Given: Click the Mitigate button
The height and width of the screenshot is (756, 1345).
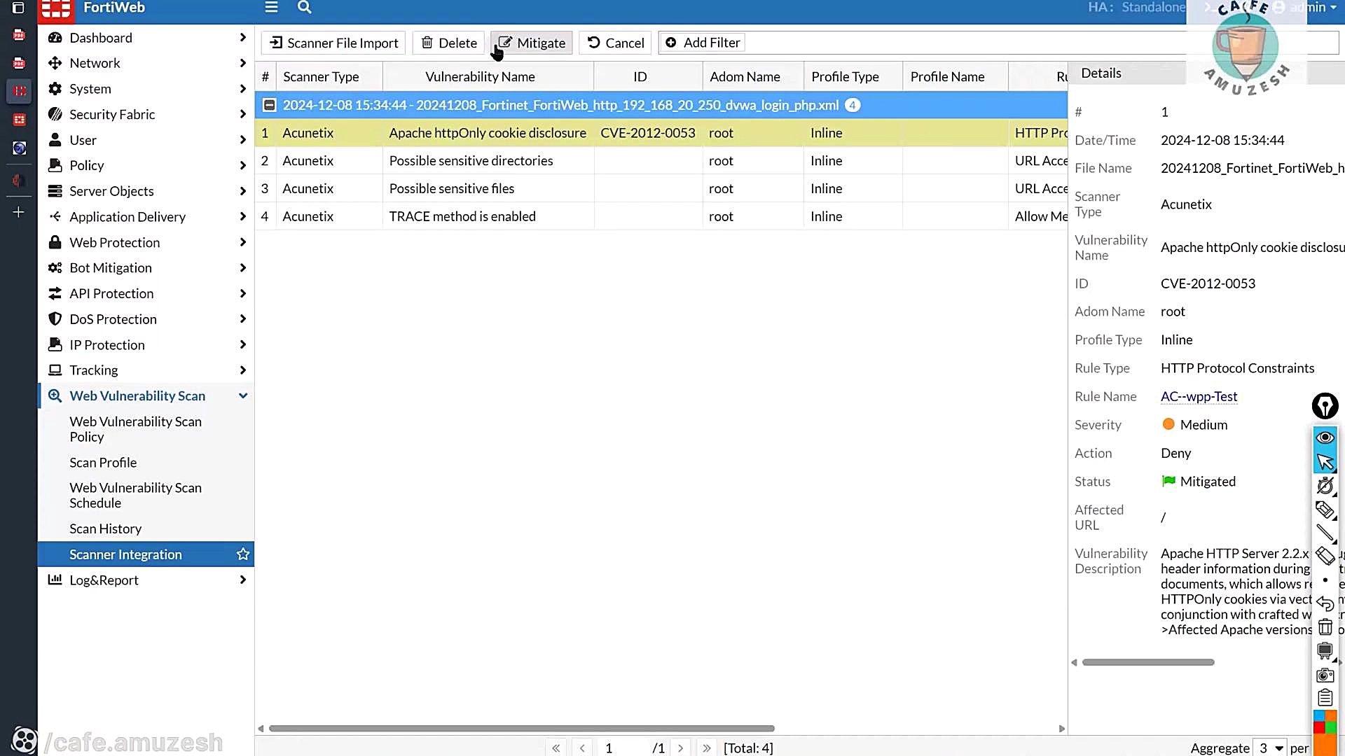Looking at the screenshot, I should (x=531, y=43).
